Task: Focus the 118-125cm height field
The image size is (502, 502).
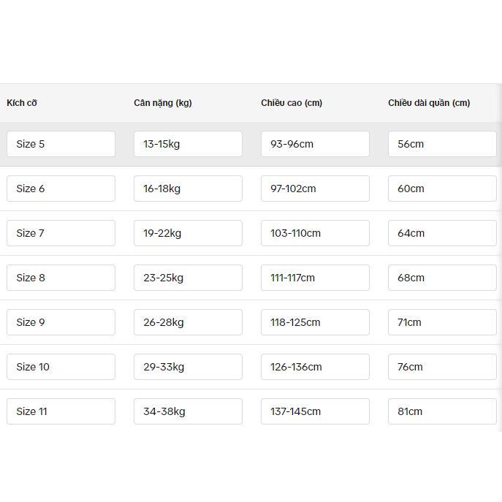Action: point(315,322)
